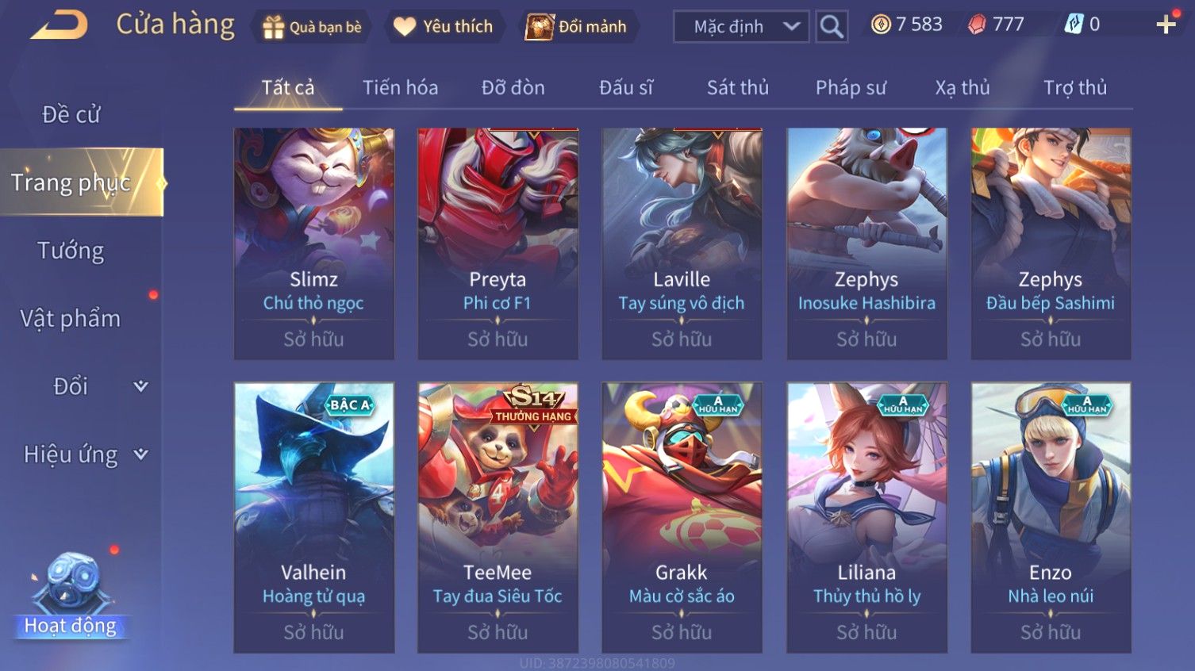Open Yêu thích favorites button

click(444, 27)
